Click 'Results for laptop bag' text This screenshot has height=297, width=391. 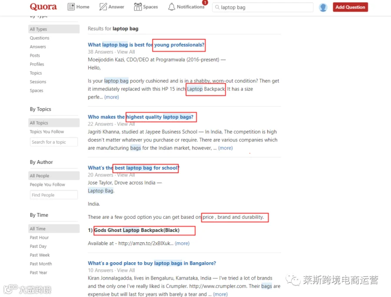(x=113, y=29)
